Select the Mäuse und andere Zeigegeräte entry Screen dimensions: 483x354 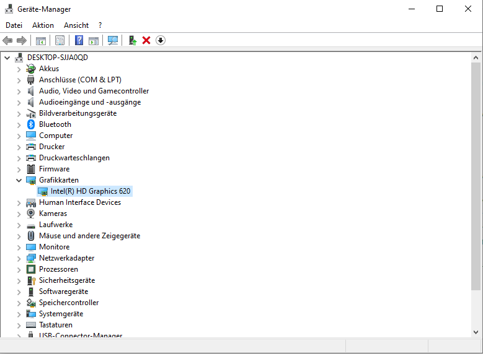tap(89, 236)
